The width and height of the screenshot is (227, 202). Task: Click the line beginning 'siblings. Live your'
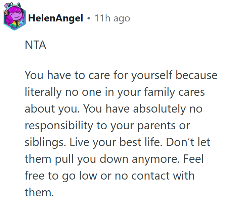[118, 142]
